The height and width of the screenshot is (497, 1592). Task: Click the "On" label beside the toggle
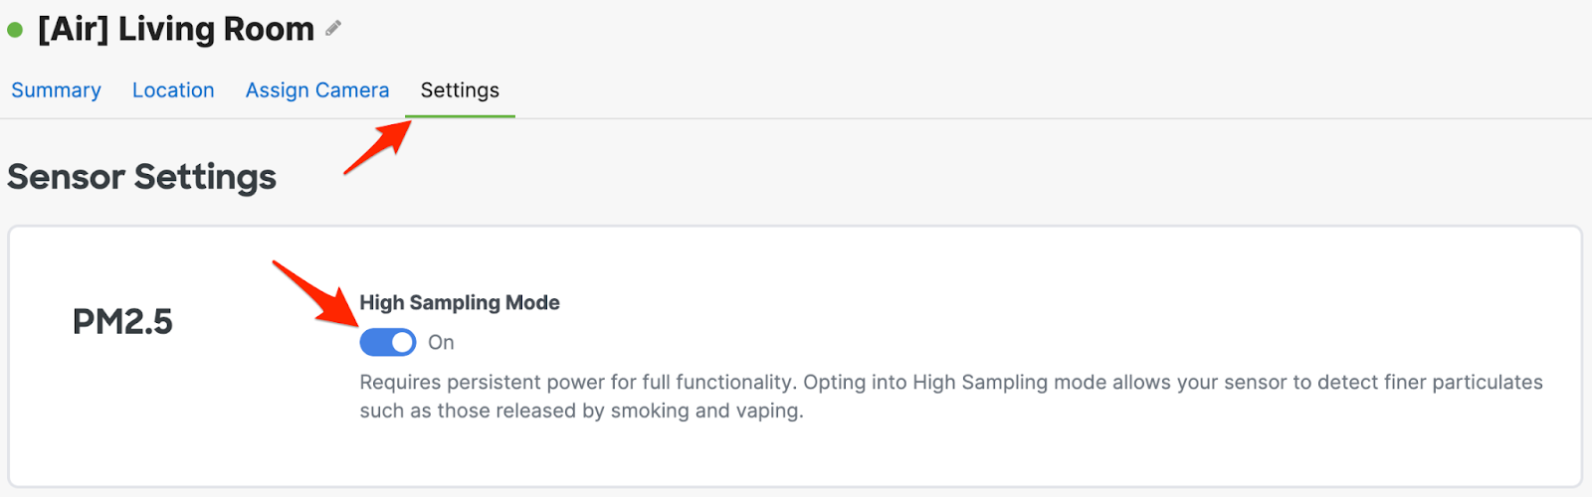[x=441, y=343]
